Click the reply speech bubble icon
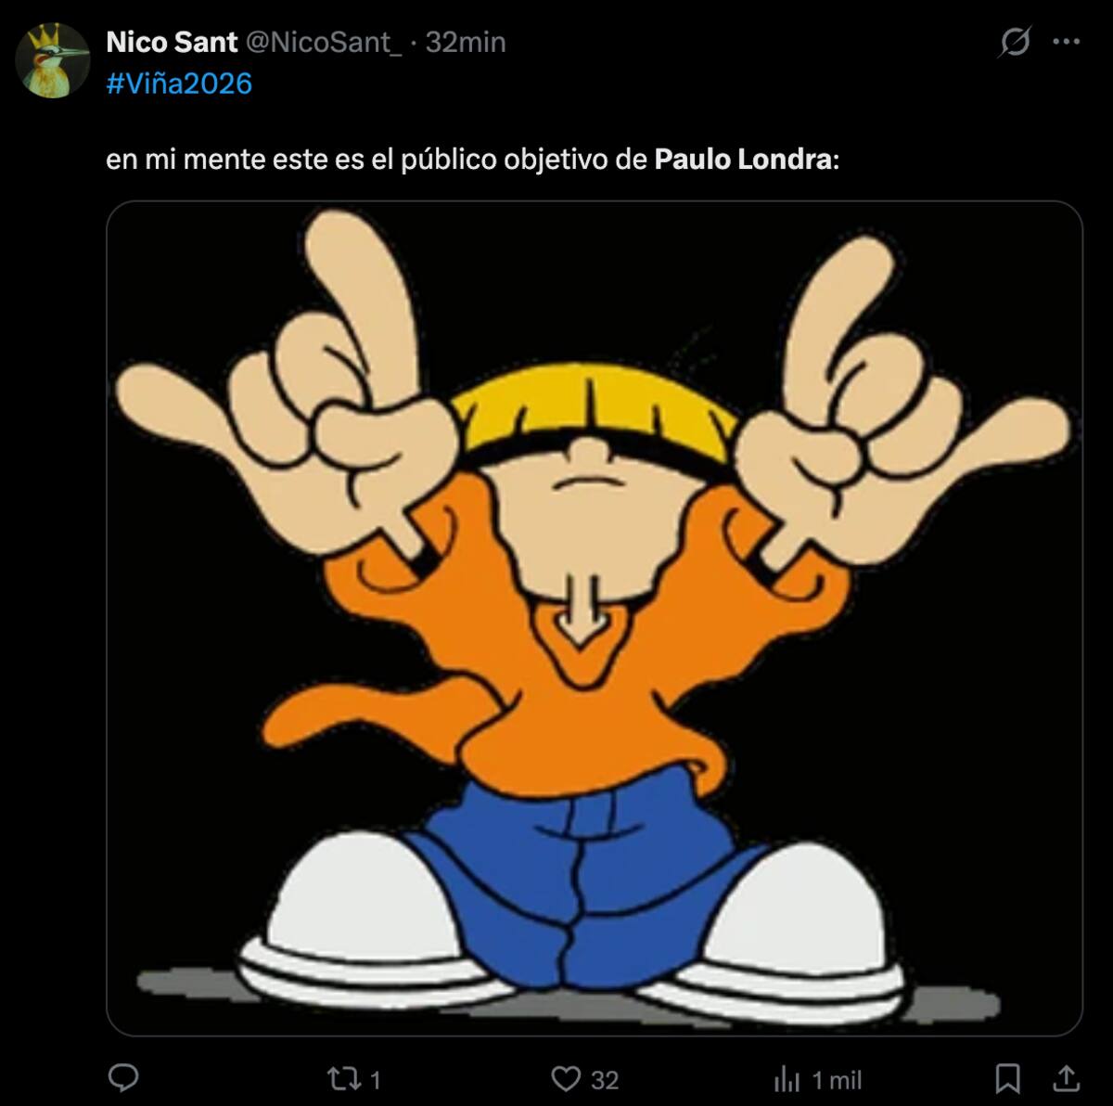Image resolution: width=1113 pixels, height=1106 pixels. pos(123,1078)
